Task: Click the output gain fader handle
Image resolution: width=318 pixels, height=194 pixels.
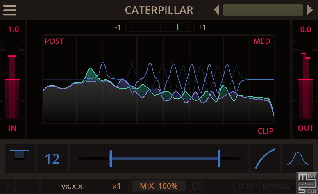Action: (x=306, y=80)
